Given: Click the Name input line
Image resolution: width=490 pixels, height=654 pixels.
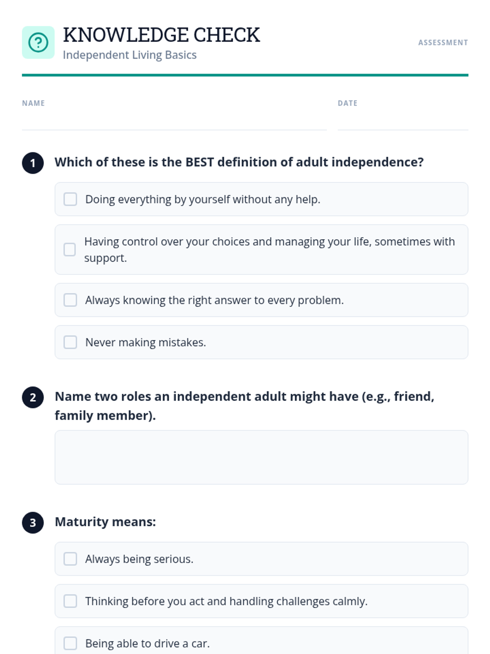Looking at the screenshot, I should tap(174, 122).
